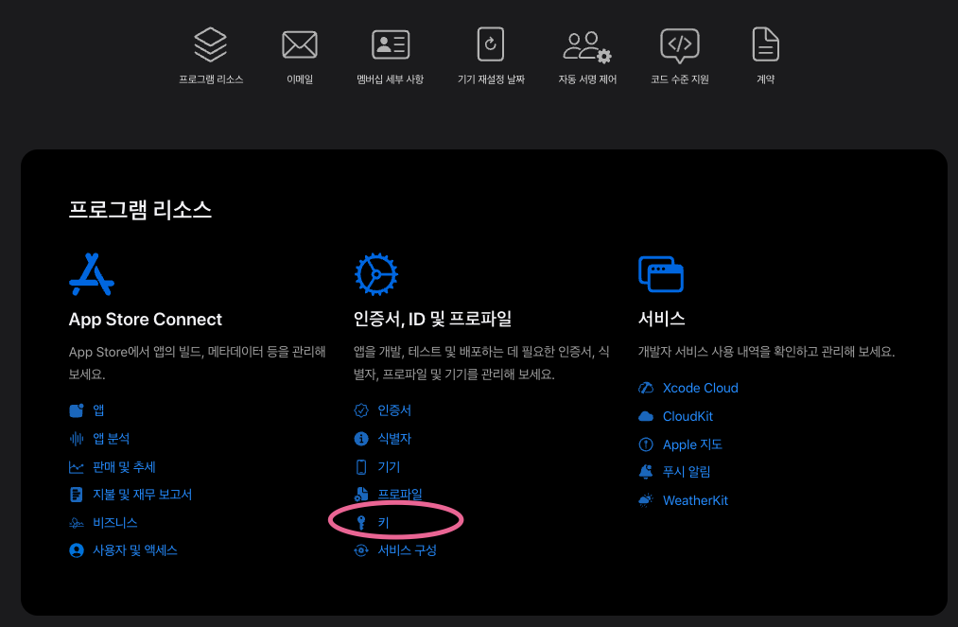Click the 서비스 section heading
The height and width of the screenshot is (627, 958).
pos(662,319)
